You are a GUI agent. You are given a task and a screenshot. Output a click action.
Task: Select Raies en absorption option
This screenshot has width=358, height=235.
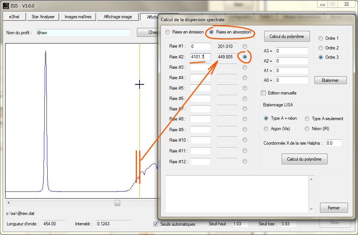(212, 32)
